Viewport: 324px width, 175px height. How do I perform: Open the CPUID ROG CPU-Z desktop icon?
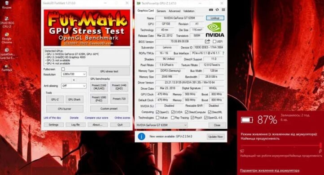point(7,22)
